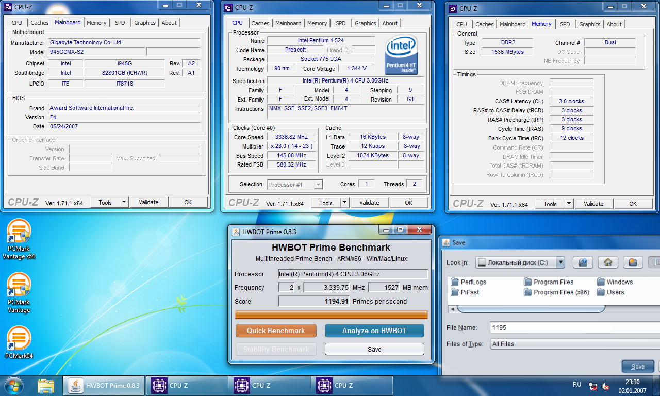
Task: Click the muted volume tray icon
Action: [605, 386]
